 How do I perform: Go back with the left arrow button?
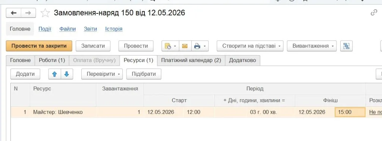tap(14, 13)
